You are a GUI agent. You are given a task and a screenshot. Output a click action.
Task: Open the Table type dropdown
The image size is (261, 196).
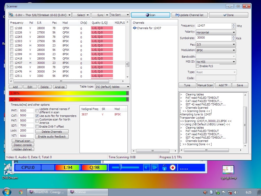tap(112, 87)
